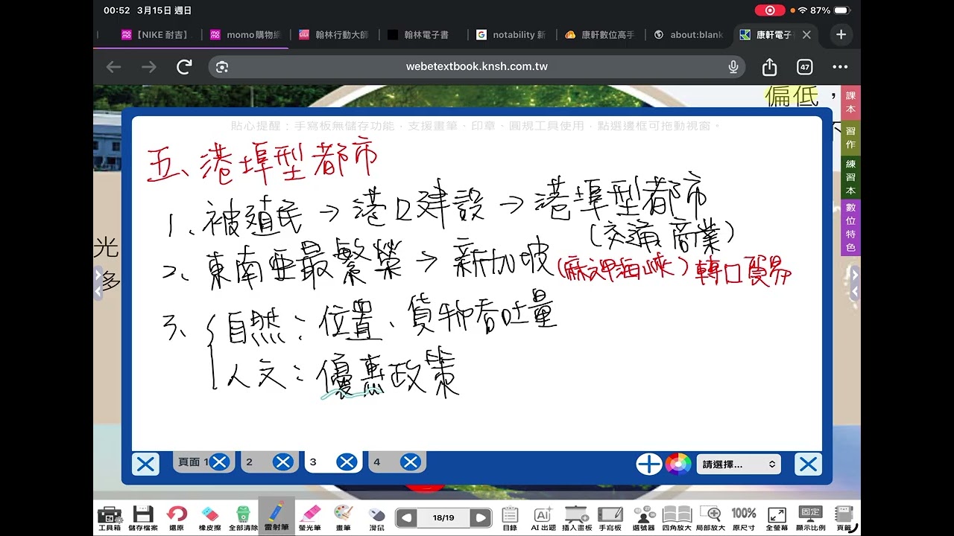Go forward in the browser

click(x=149, y=67)
